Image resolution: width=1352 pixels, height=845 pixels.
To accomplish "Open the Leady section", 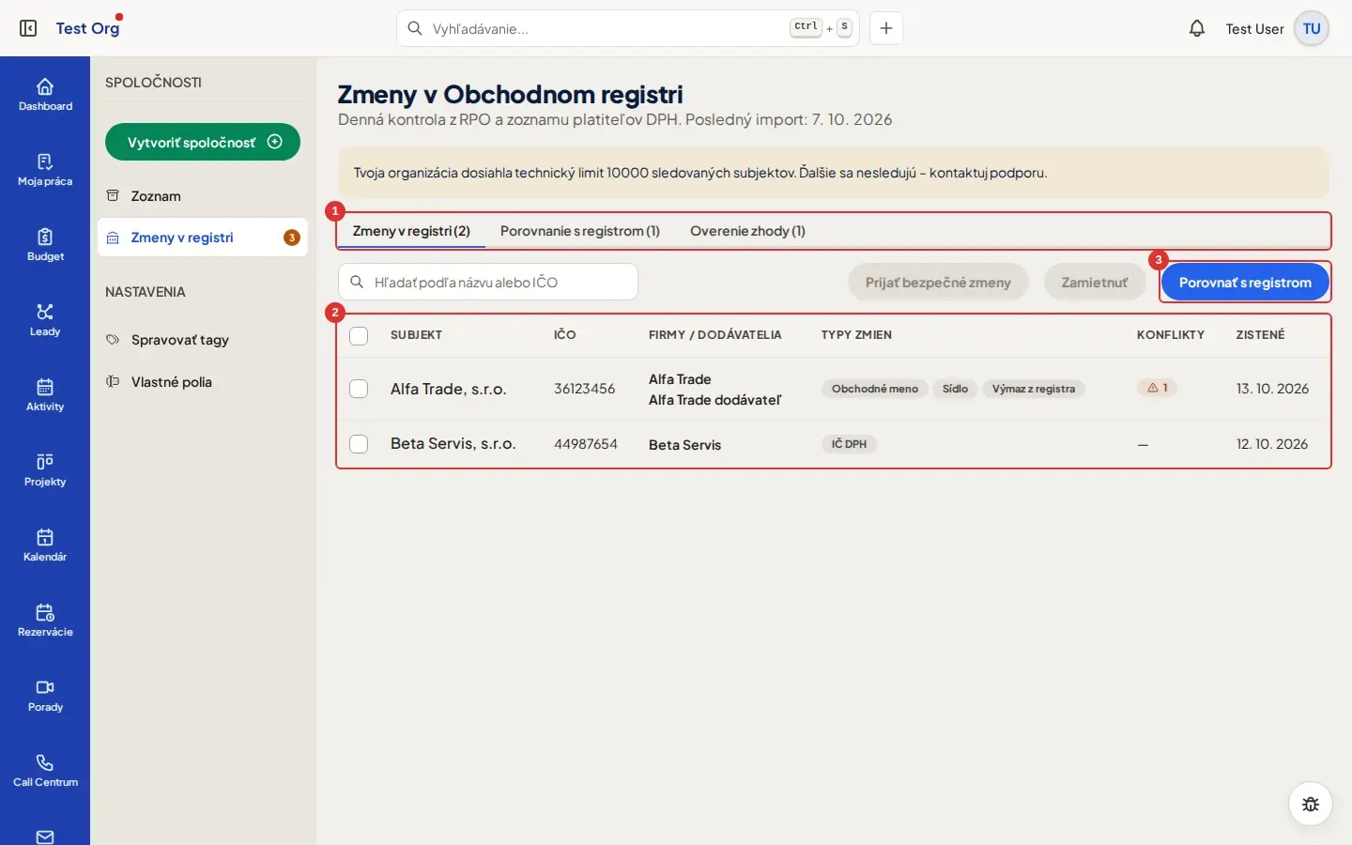I will tap(45, 320).
